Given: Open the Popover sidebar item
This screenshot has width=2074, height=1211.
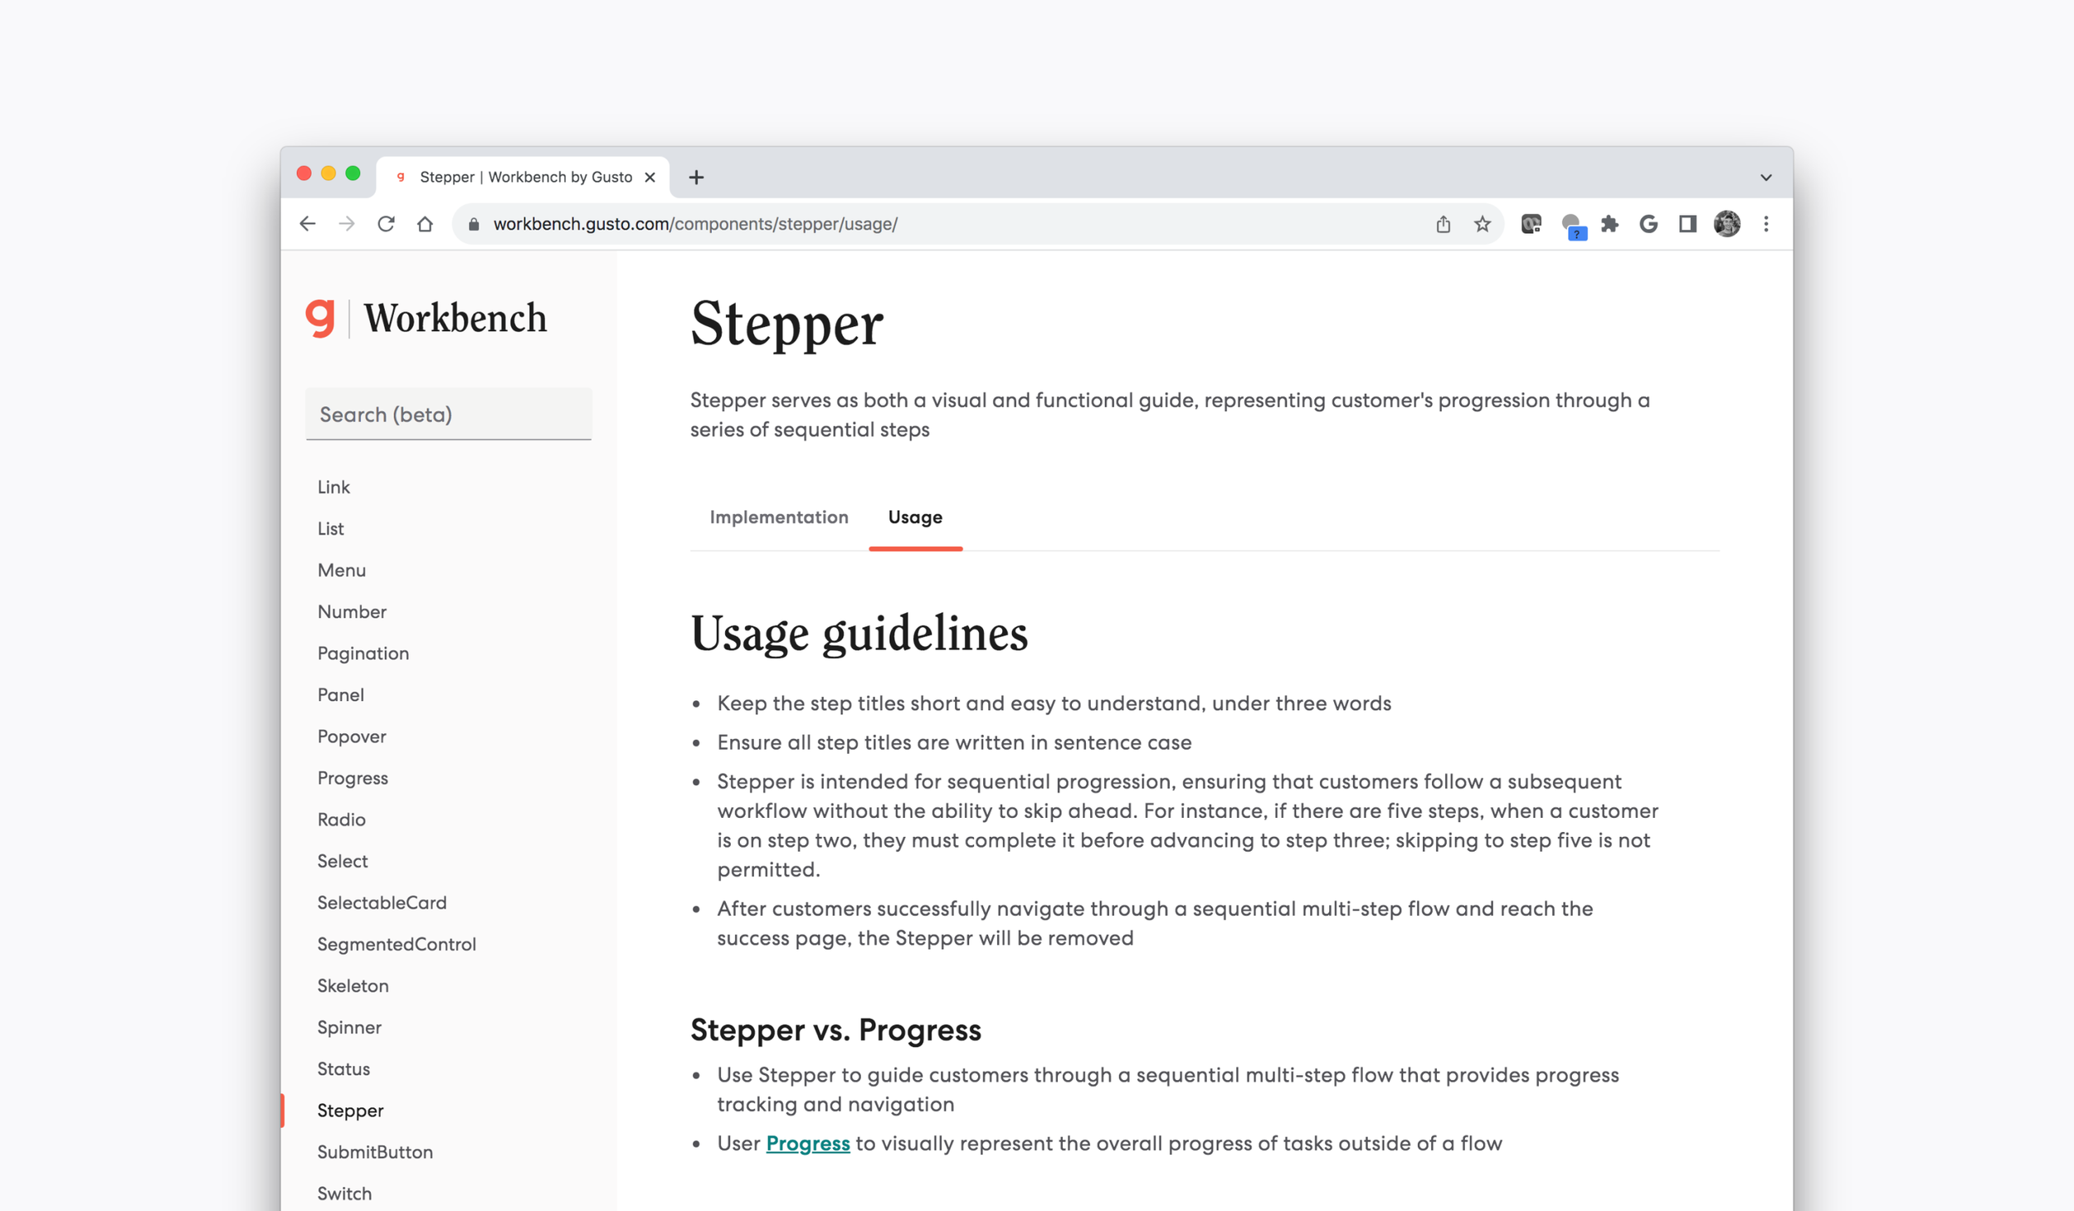Looking at the screenshot, I should point(352,736).
